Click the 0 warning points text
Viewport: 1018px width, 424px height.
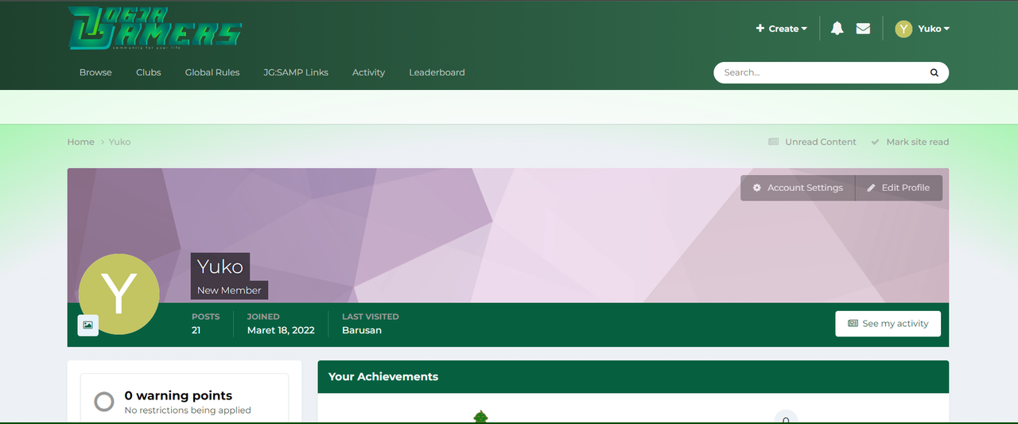click(178, 395)
